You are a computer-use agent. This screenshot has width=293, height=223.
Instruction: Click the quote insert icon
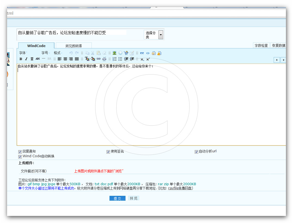tap(142, 53)
